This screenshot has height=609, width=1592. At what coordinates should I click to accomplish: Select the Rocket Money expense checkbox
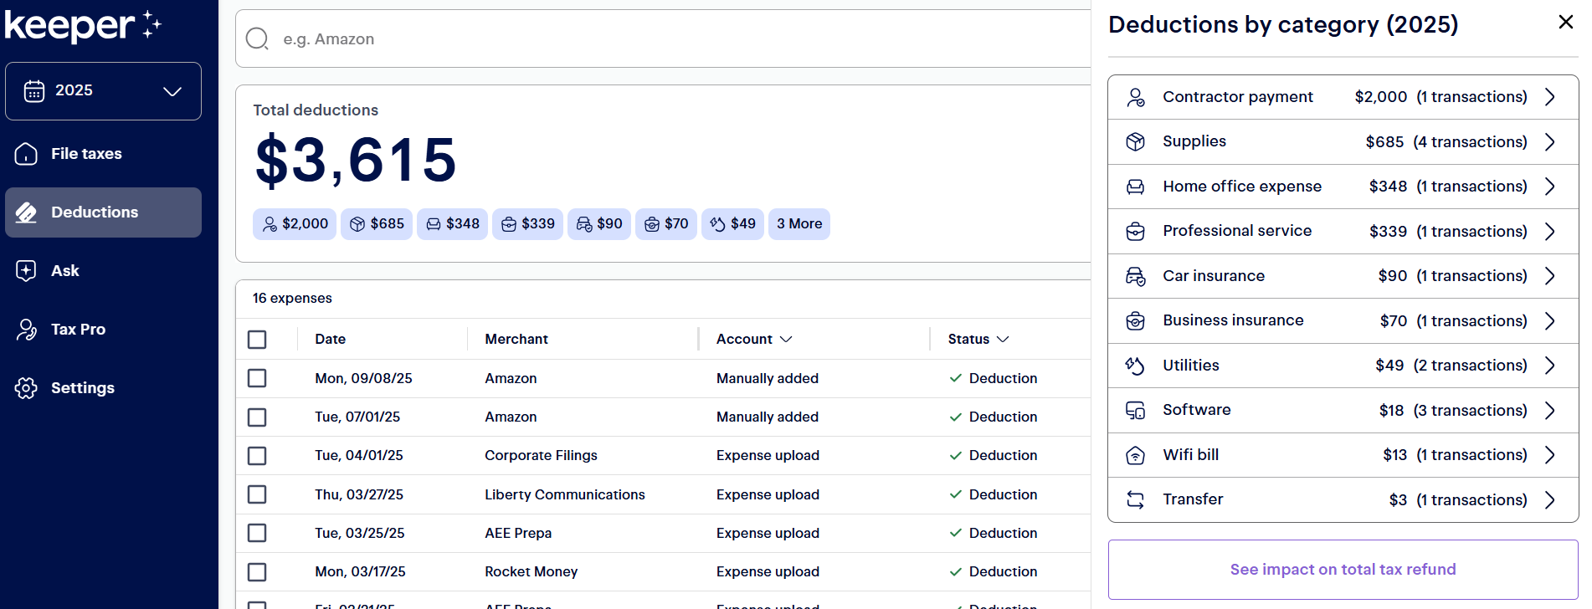point(257,572)
